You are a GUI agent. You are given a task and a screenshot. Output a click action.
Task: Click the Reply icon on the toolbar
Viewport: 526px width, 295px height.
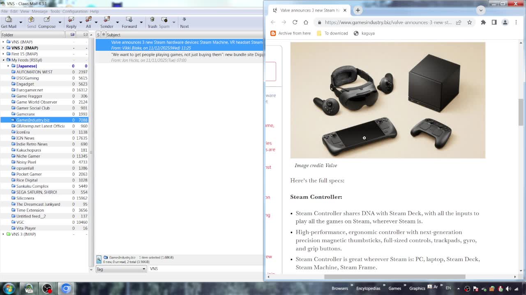pos(71,20)
